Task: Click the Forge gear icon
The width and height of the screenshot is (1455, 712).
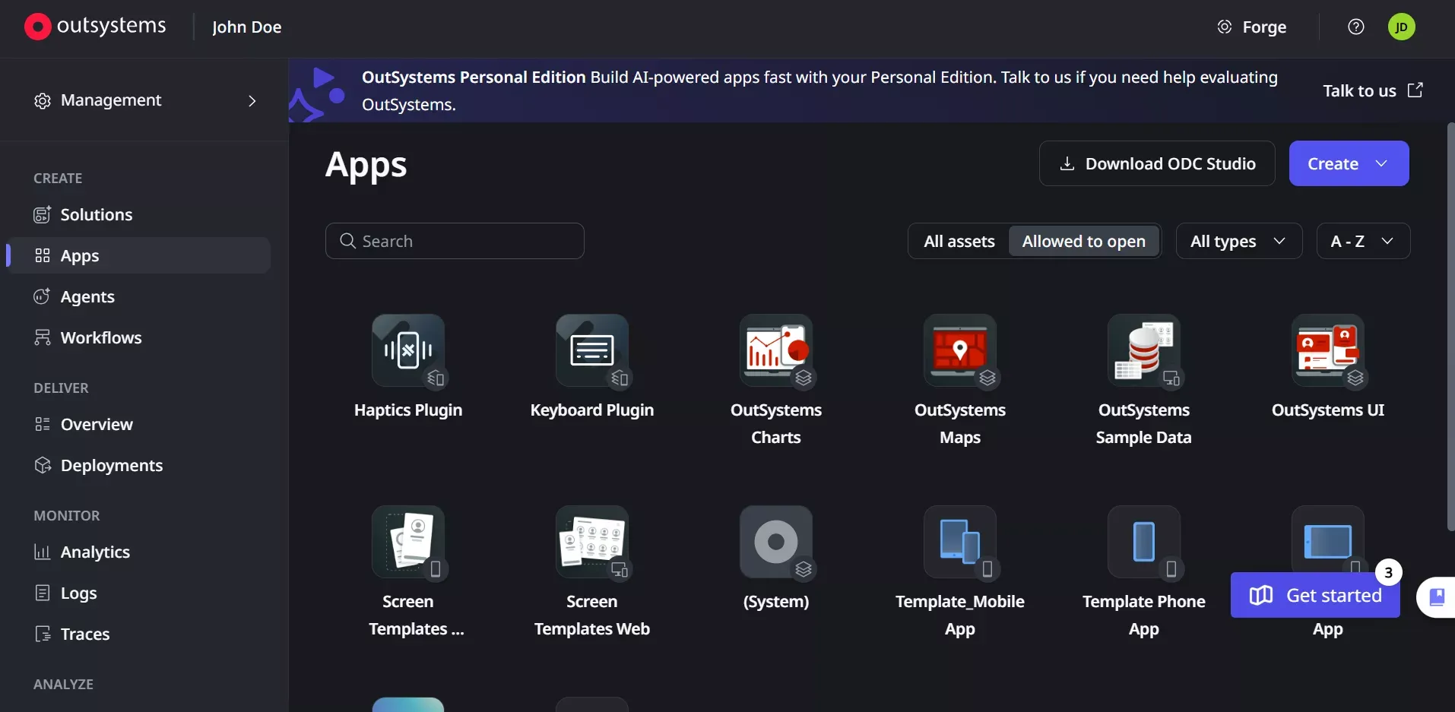Action: click(1225, 27)
